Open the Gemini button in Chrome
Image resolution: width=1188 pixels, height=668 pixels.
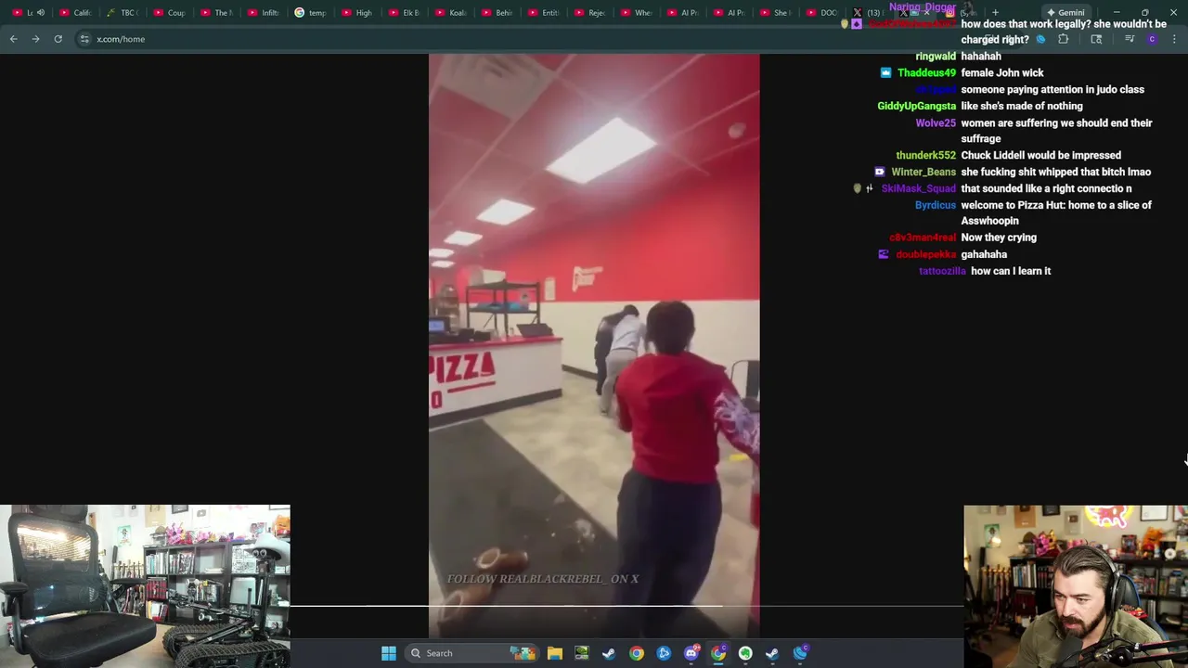pos(1065,13)
